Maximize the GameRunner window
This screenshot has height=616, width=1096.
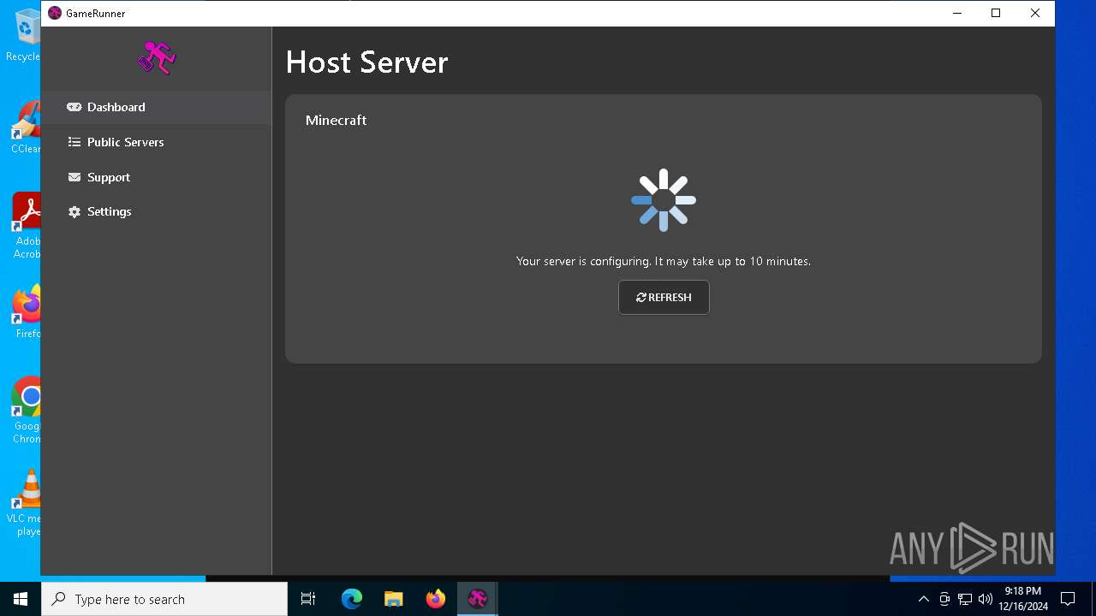[996, 13]
